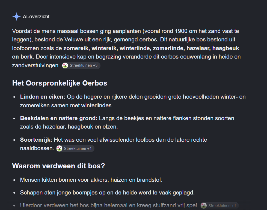267x210 pixels.
Task: Click the Streektuinen favicon after "naaldbossen"
Action: click(59, 148)
